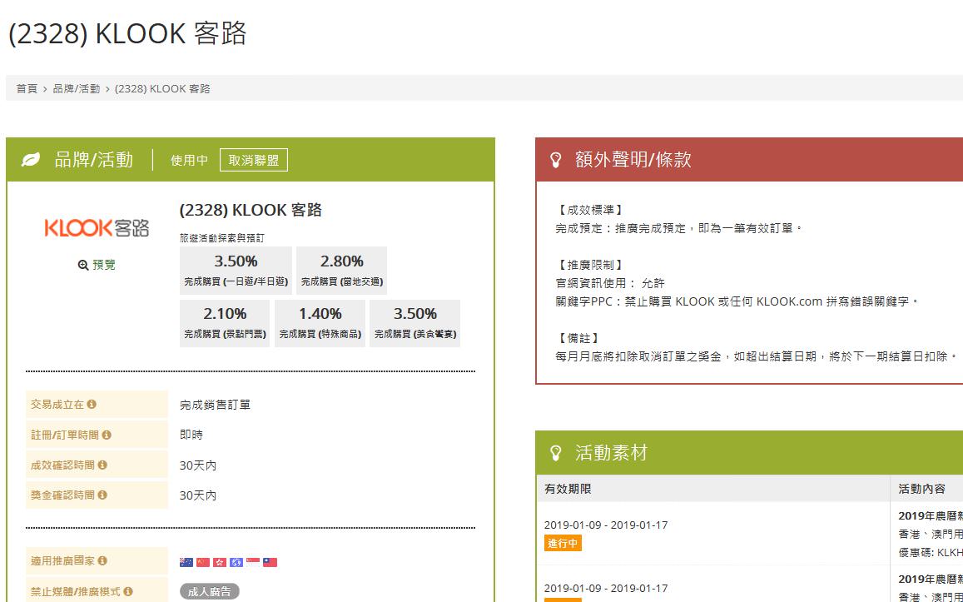Click the 使用中 status label
This screenshot has width=963, height=602.
coord(189,161)
